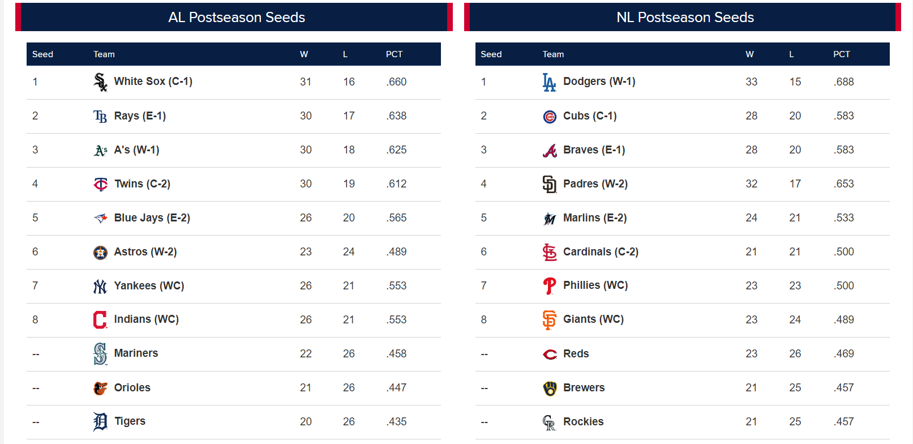Click the White Sox team logo
The height and width of the screenshot is (444, 913).
tap(100, 82)
